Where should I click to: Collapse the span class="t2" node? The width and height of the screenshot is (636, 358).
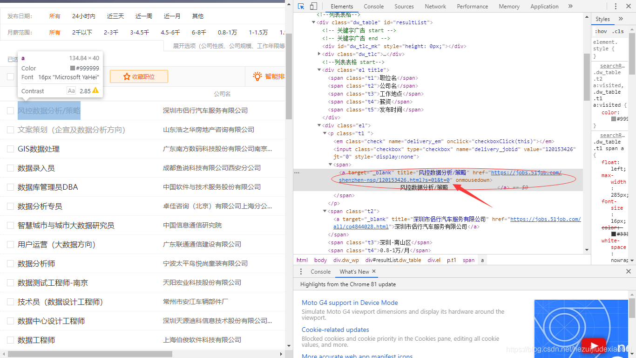click(325, 211)
